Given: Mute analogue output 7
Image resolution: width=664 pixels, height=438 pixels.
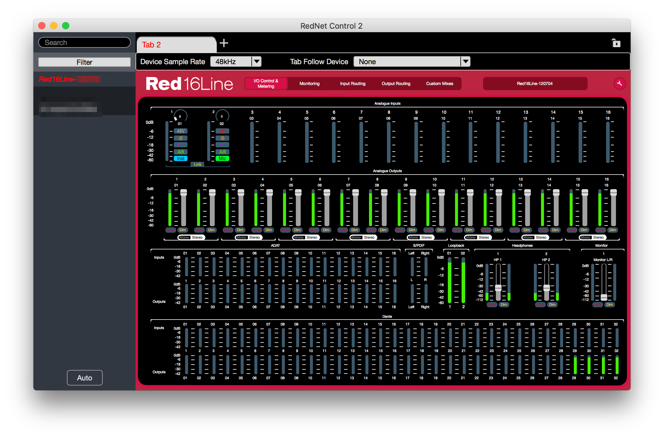Looking at the screenshot, I should coord(343,230).
